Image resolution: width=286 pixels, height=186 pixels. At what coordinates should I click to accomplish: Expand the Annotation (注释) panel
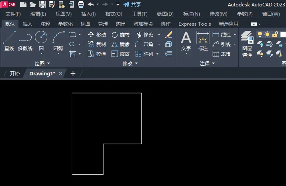coord(207,63)
